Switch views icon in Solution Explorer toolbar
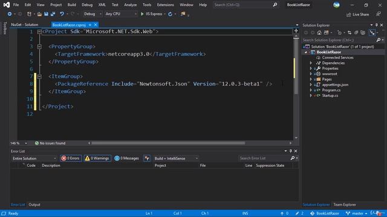This screenshot has width=387, height=217. [x=327, y=33]
